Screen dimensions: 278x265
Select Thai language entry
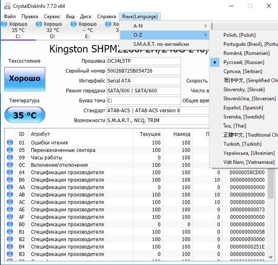pos(244,126)
